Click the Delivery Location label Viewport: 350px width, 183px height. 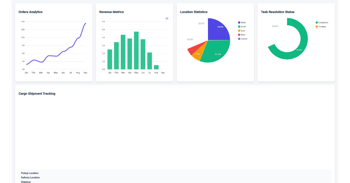tap(31, 177)
